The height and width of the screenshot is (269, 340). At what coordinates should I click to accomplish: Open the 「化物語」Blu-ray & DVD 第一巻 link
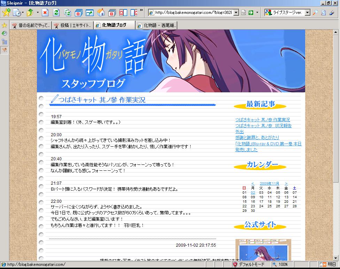(269, 147)
